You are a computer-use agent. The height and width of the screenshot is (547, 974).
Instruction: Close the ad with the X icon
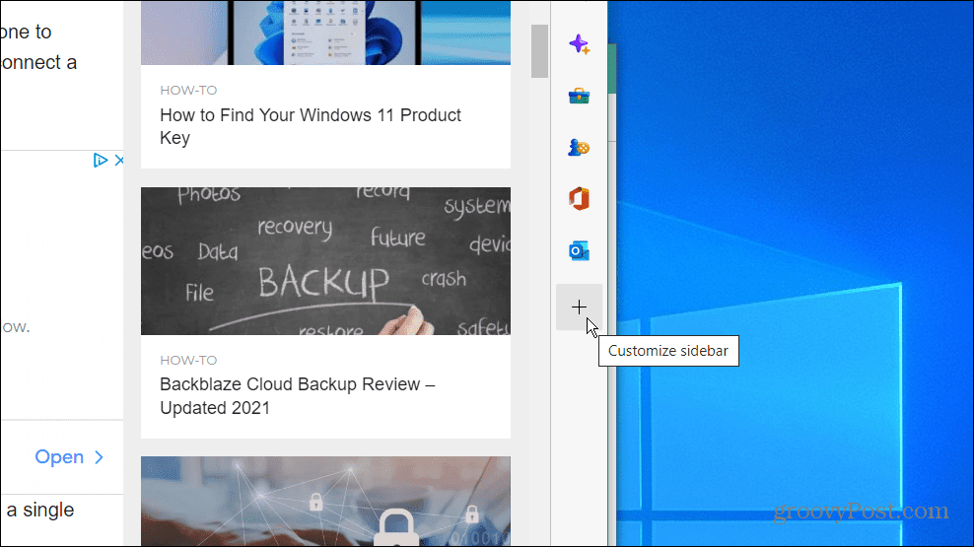(x=119, y=161)
